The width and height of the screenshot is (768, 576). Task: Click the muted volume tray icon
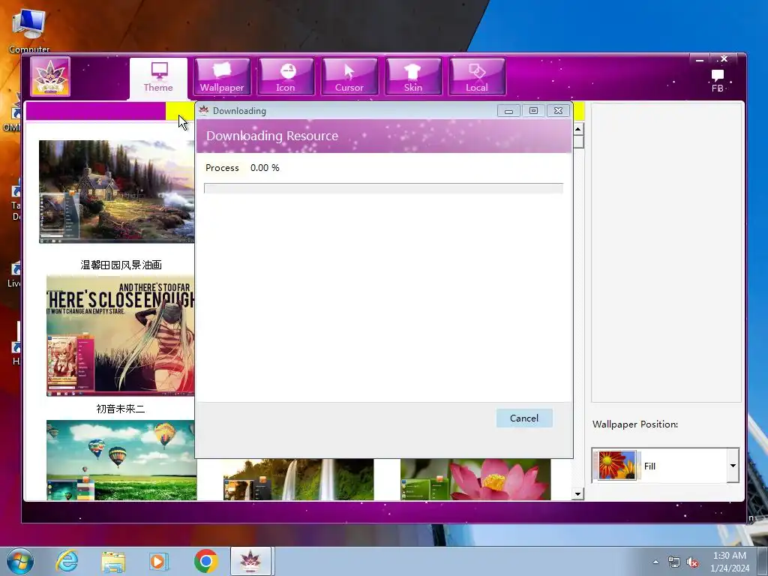coord(692,562)
